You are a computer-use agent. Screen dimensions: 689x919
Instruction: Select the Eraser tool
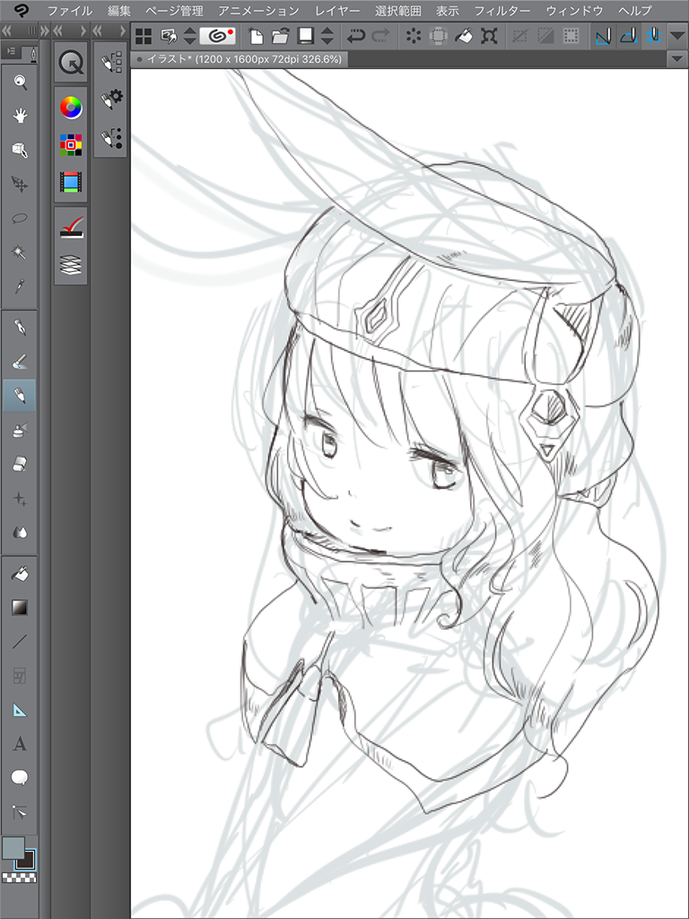pos(20,464)
